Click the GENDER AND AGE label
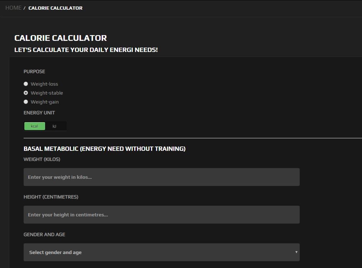 [44, 234]
